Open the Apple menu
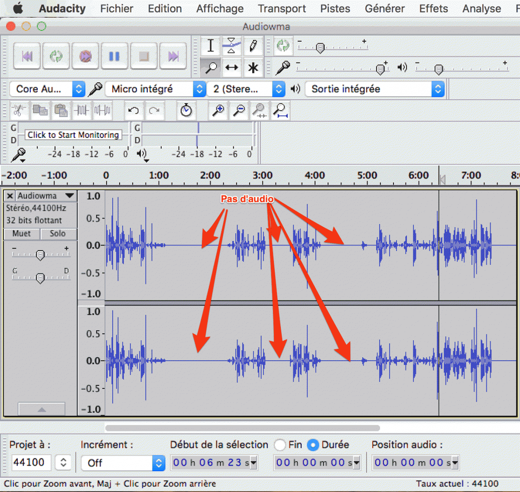 point(18,8)
